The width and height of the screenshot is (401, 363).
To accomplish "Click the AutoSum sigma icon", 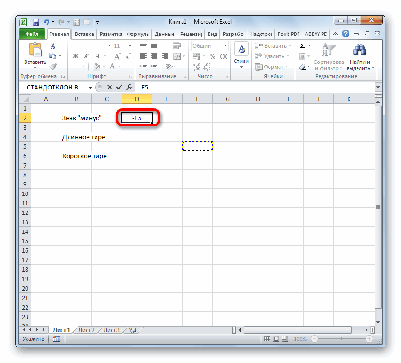I will pos(302,46).
